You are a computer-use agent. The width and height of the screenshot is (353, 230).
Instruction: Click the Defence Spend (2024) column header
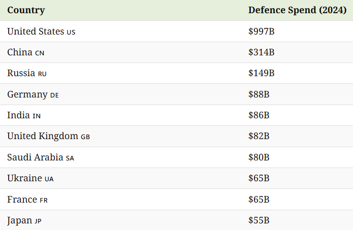click(x=297, y=10)
